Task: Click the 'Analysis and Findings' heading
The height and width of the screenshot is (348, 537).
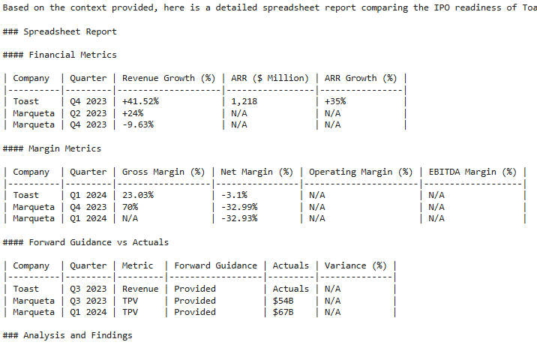Action: click(78, 335)
